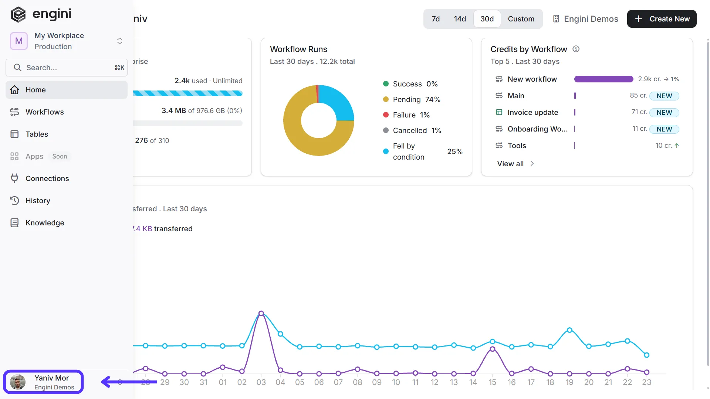The image size is (710, 399).
Task: Focus the Search input field
Action: pos(67,68)
